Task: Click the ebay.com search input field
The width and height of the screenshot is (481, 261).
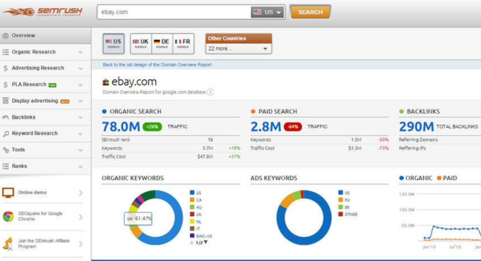Action: pos(174,12)
